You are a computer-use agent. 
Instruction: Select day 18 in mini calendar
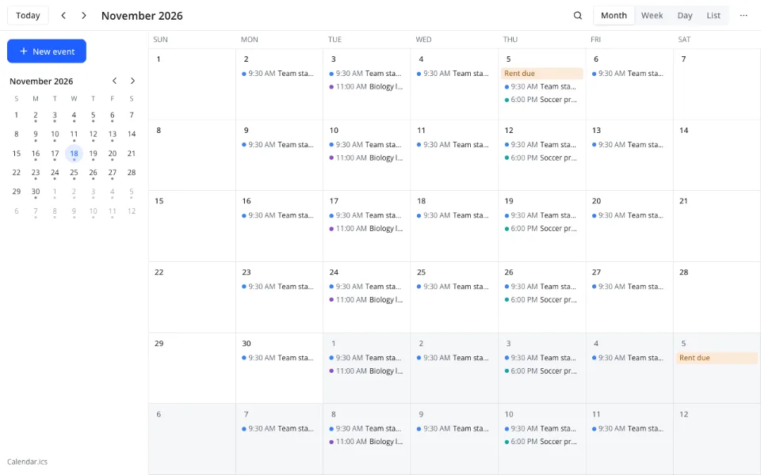pyautogui.click(x=74, y=154)
